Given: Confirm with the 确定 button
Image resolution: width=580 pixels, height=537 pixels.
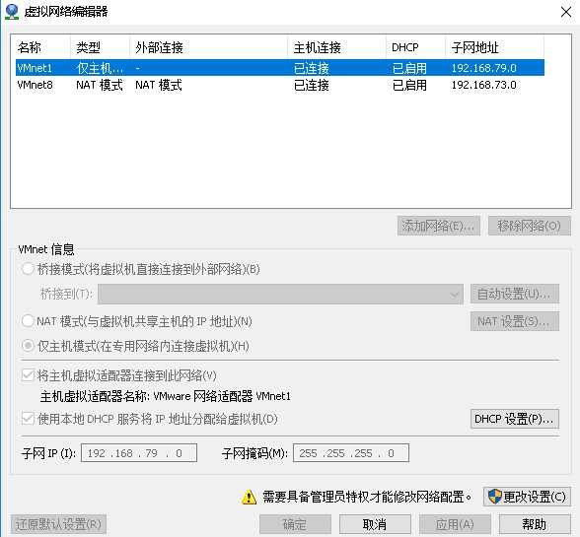Looking at the screenshot, I should (x=295, y=524).
